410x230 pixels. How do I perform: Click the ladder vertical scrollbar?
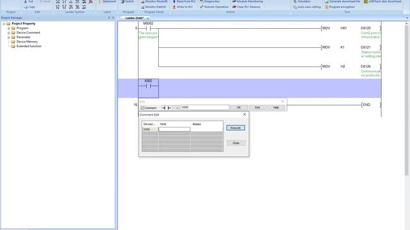pos(406,100)
